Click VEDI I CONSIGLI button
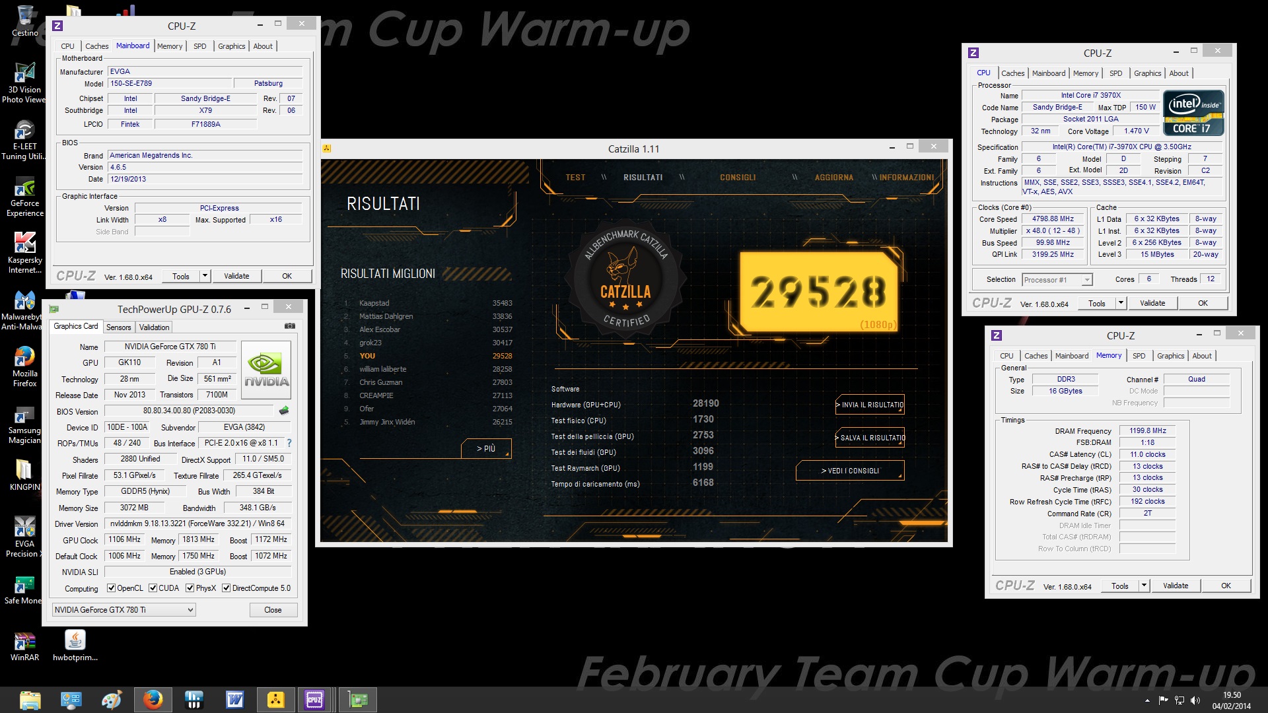This screenshot has width=1268, height=713. pyautogui.click(x=850, y=471)
